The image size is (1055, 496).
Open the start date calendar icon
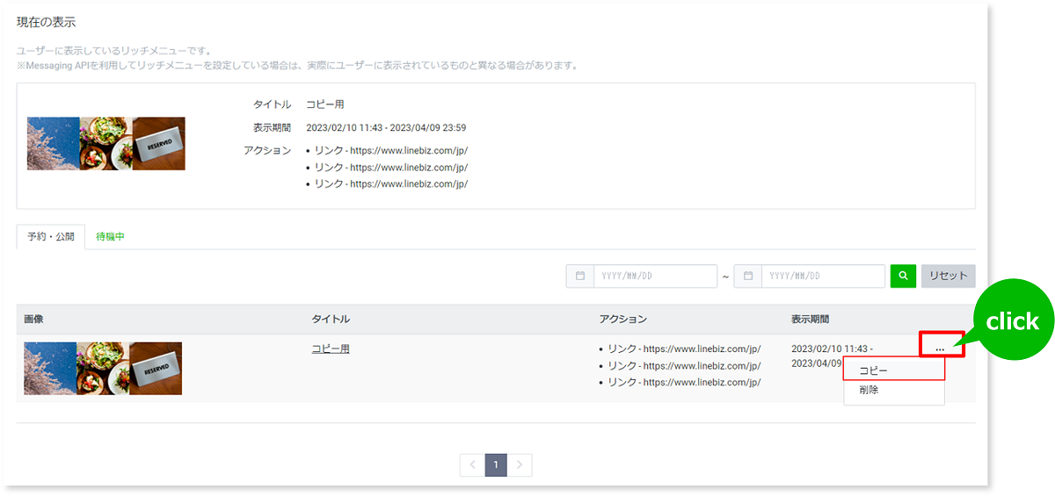tap(580, 276)
